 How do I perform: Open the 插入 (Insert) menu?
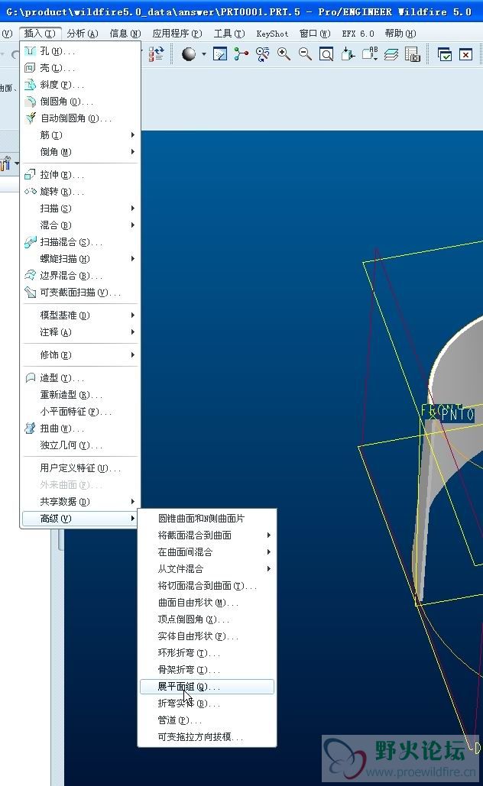point(41,34)
